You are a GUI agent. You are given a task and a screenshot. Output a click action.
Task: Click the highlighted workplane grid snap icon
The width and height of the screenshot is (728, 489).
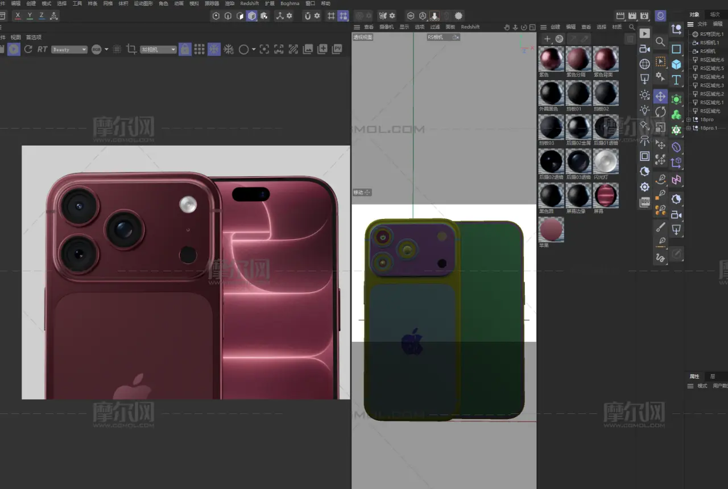click(x=343, y=16)
